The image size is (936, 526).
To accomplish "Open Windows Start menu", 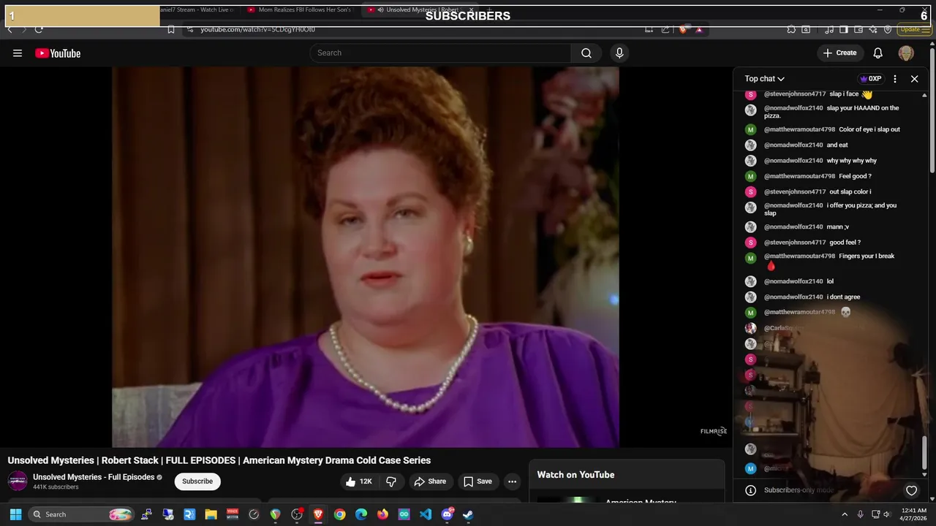I will (x=15, y=514).
